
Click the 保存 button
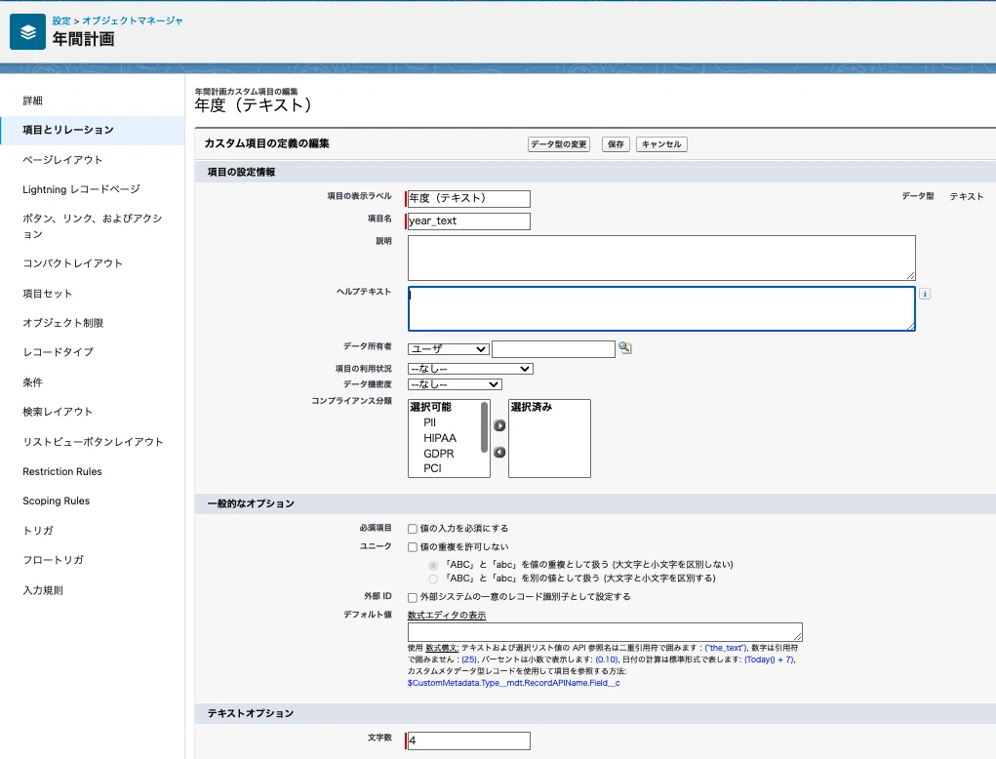616,144
